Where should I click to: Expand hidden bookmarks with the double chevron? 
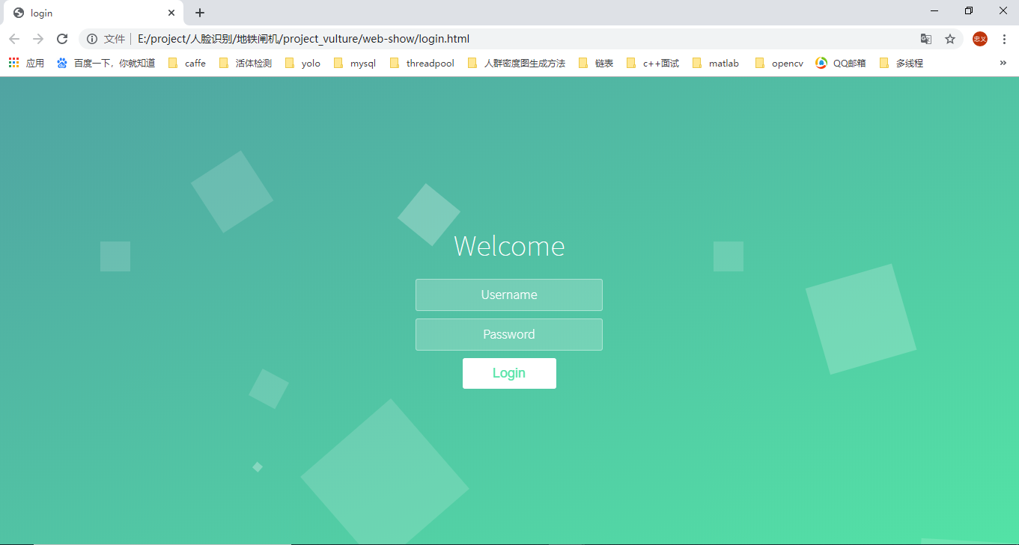coord(1003,63)
